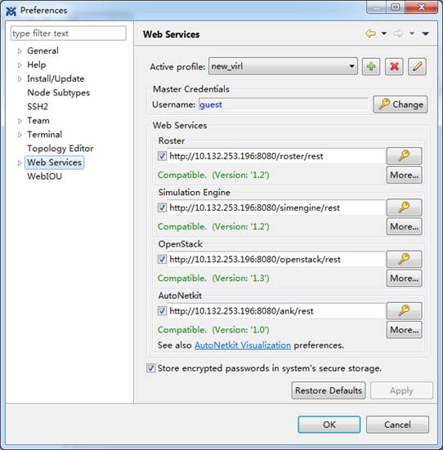
Task: Click the key icon beside Simulation Engine URL
Action: pyautogui.click(x=405, y=207)
